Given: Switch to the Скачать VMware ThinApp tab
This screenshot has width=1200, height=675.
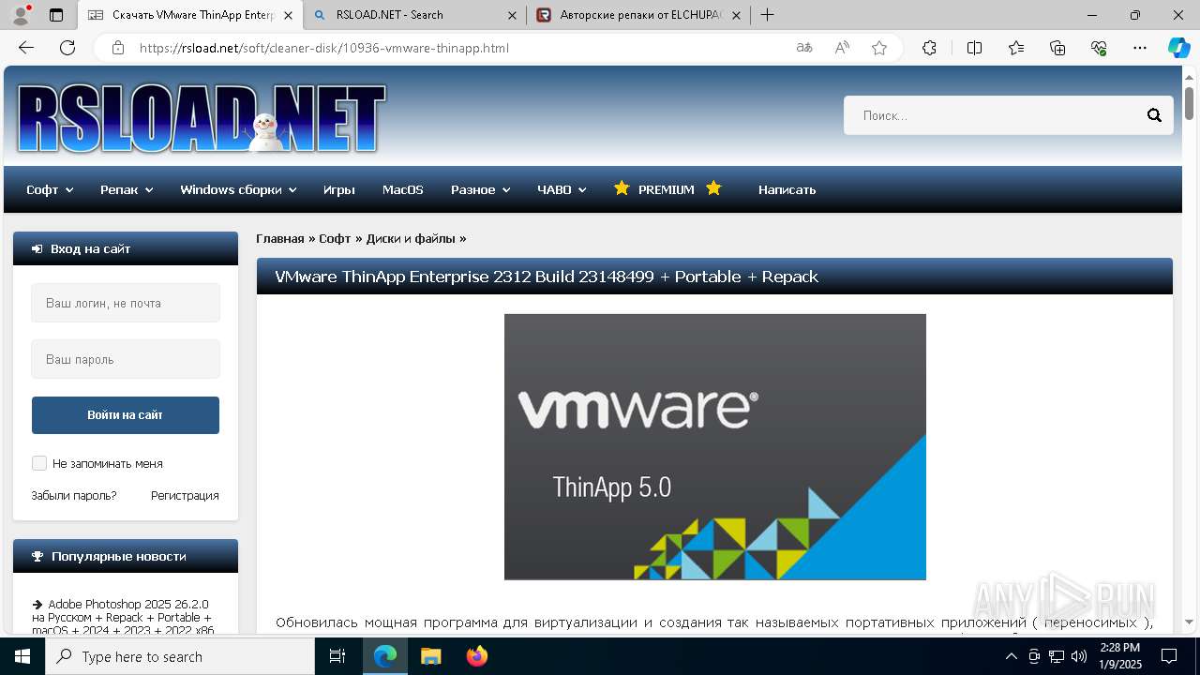Looking at the screenshot, I should coord(191,15).
